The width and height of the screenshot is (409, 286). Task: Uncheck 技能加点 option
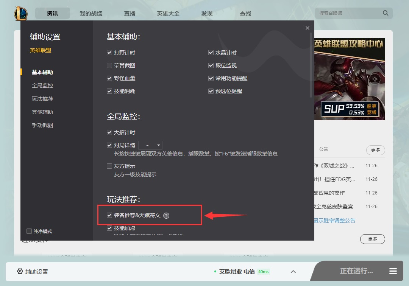pos(109,228)
